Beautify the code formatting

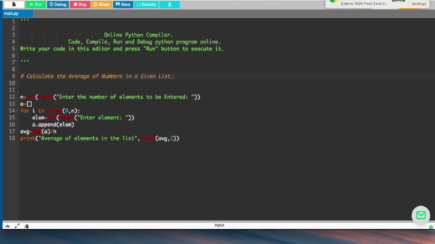pos(146,5)
